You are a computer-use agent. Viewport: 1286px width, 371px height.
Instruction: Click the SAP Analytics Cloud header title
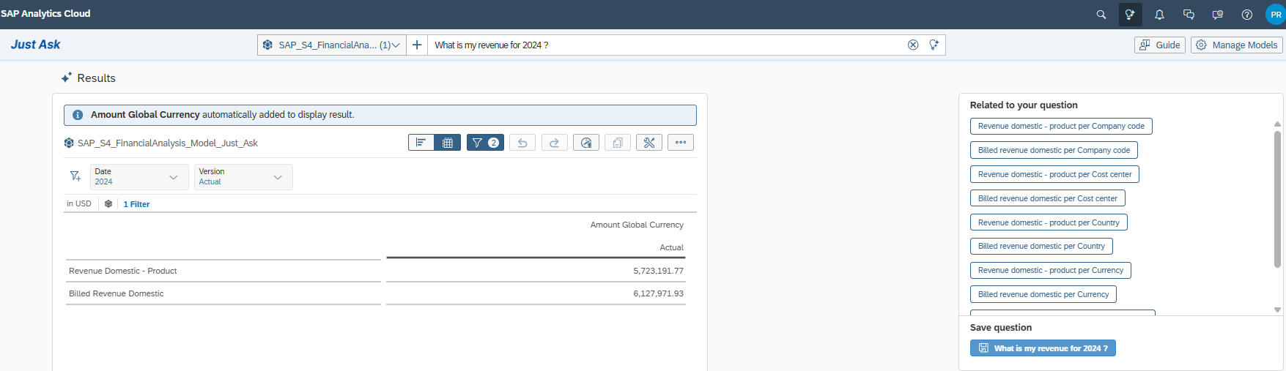coord(45,14)
